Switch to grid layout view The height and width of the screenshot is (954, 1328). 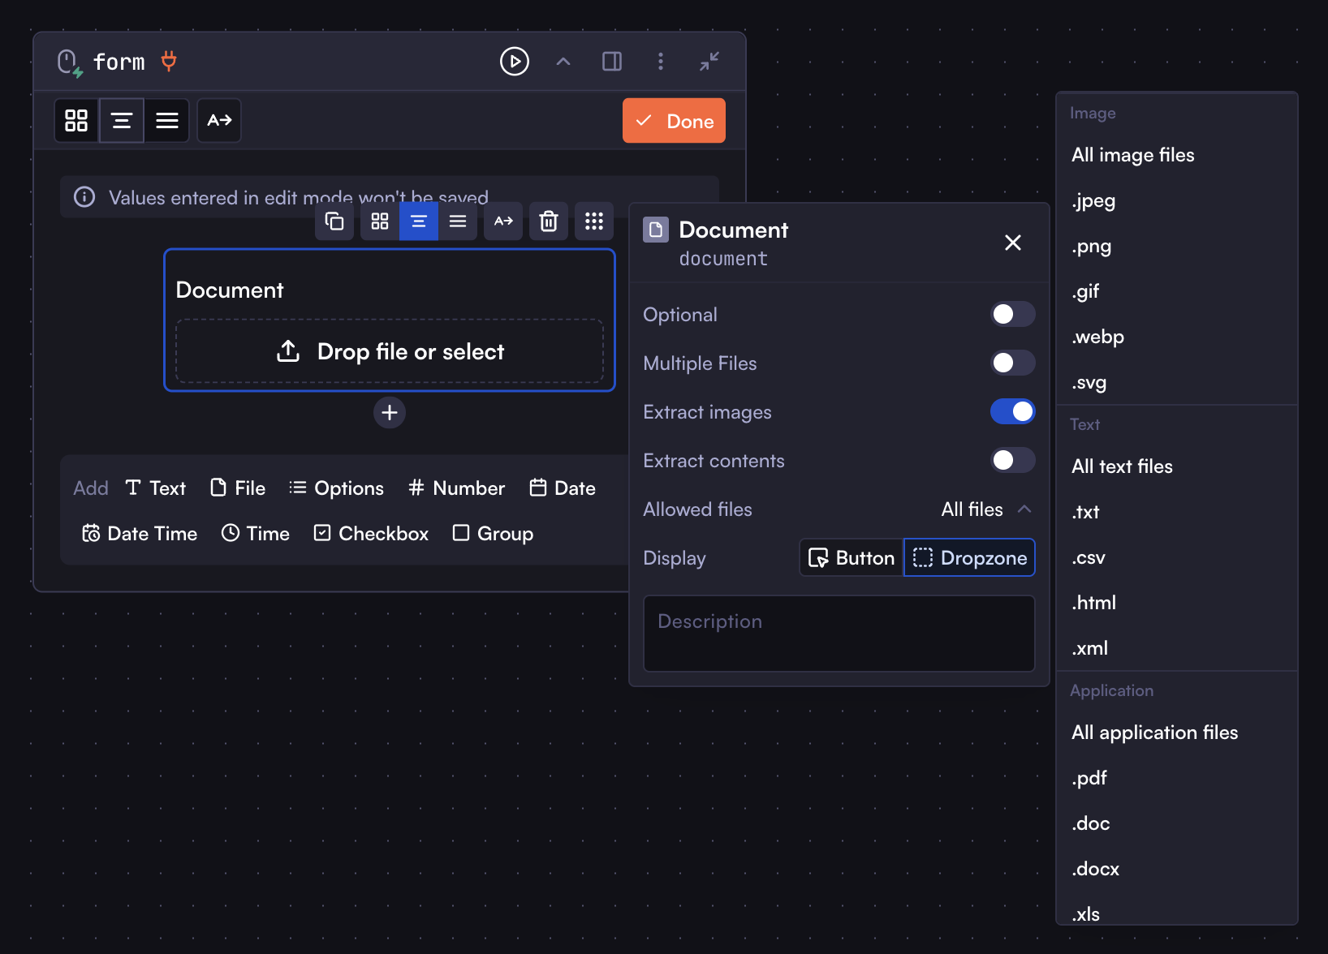pyautogui.click(x=76, y=120)
